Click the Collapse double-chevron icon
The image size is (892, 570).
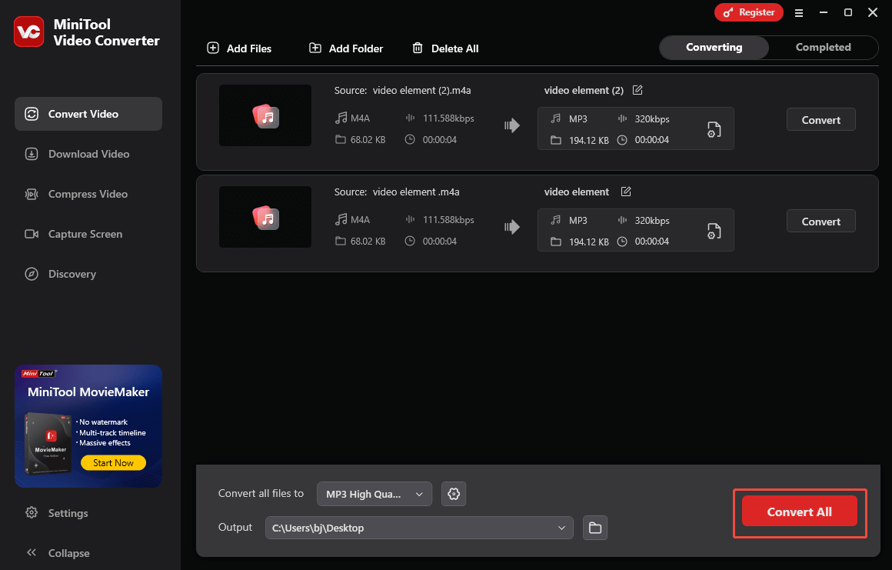(x=32, y=552)
